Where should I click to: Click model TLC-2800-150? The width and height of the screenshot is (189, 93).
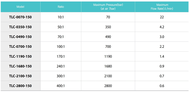tap(20, 86)
